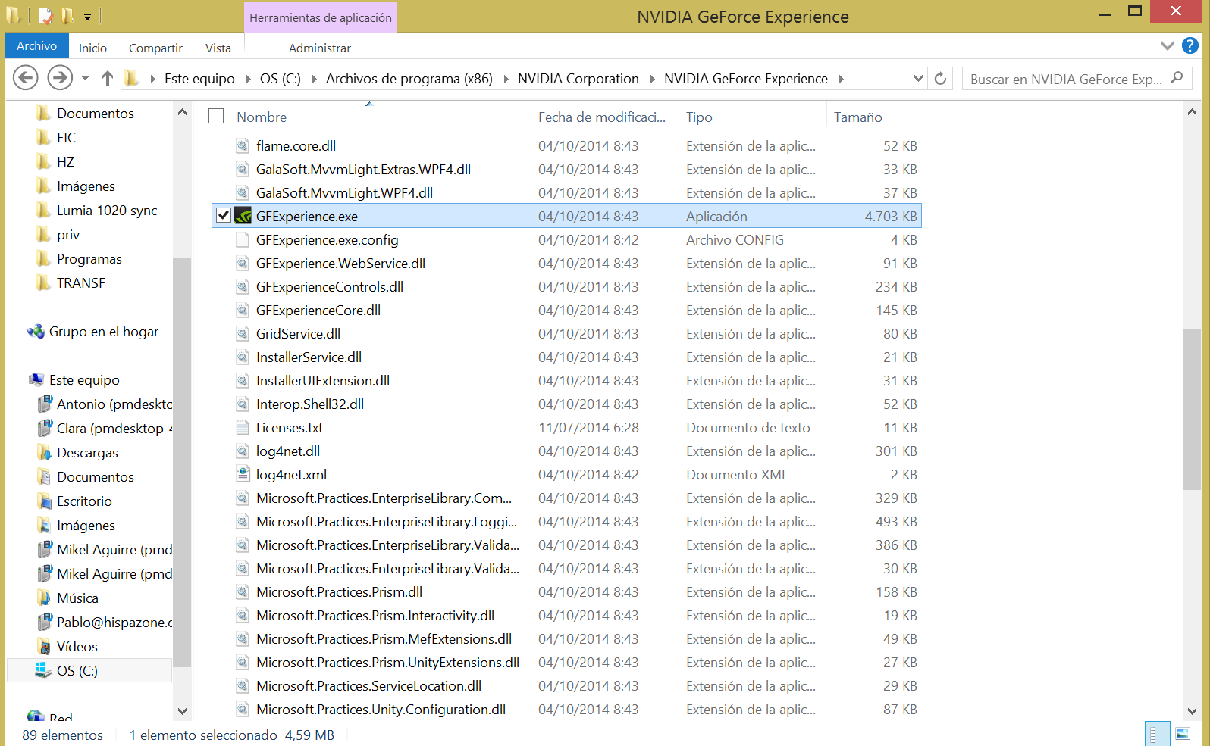
Task: Click the search magnifier icon
Action: pyautogui.click(x=1177, y=78)
